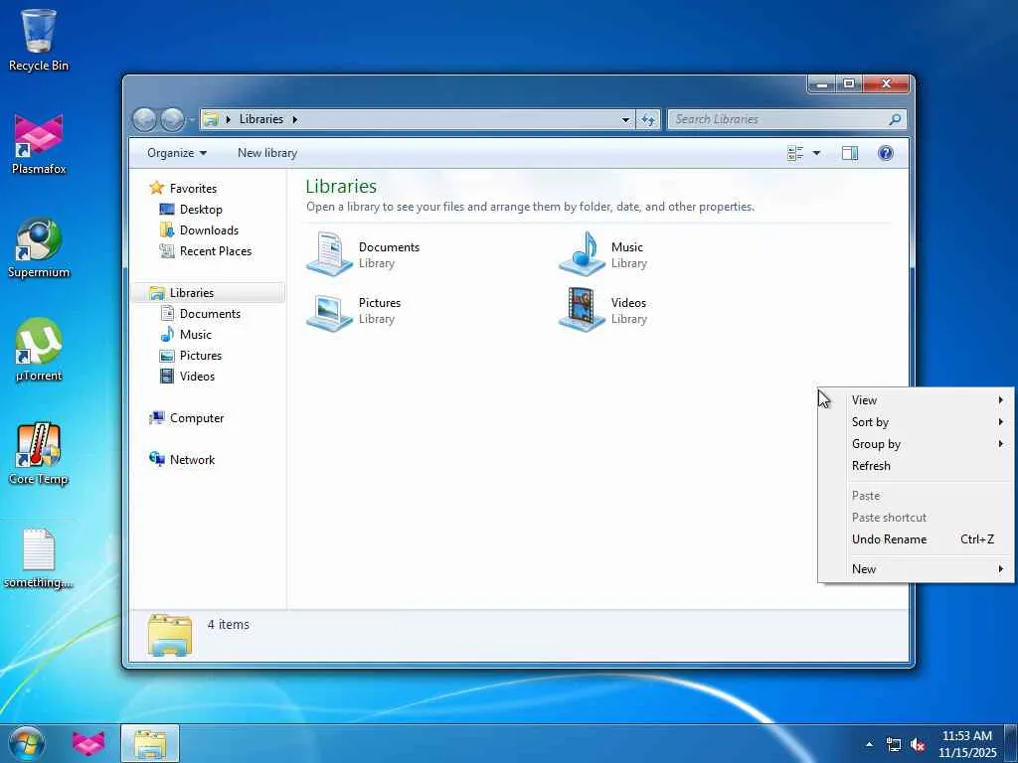Image resolution: width=1018 pixels, height=763 pixels.
Task: Click Windows Explorer taskbar button
Action: pos(150,743)
